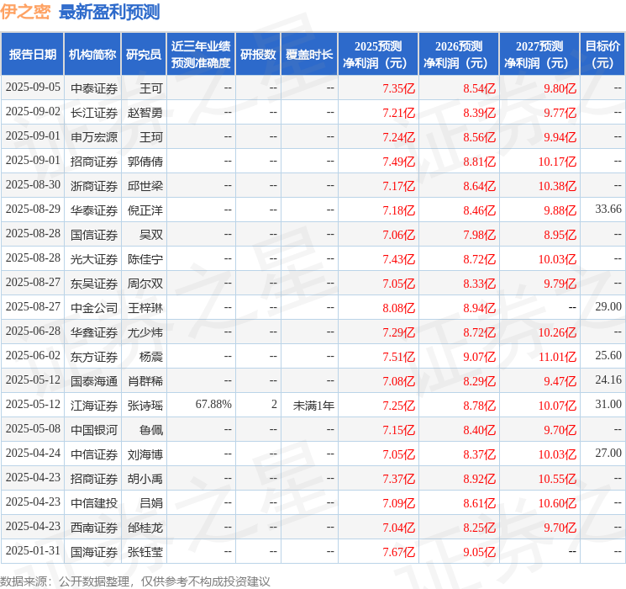Click the 报告日期 column header

point(32,55)
